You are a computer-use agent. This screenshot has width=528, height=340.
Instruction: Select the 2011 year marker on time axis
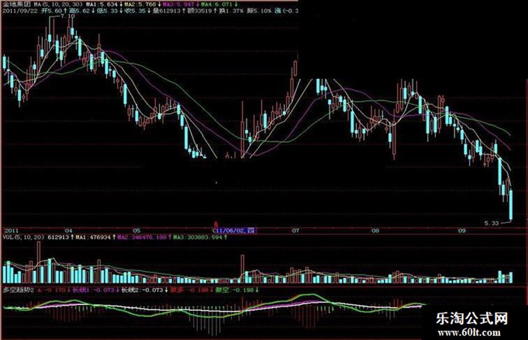[11, 231]
